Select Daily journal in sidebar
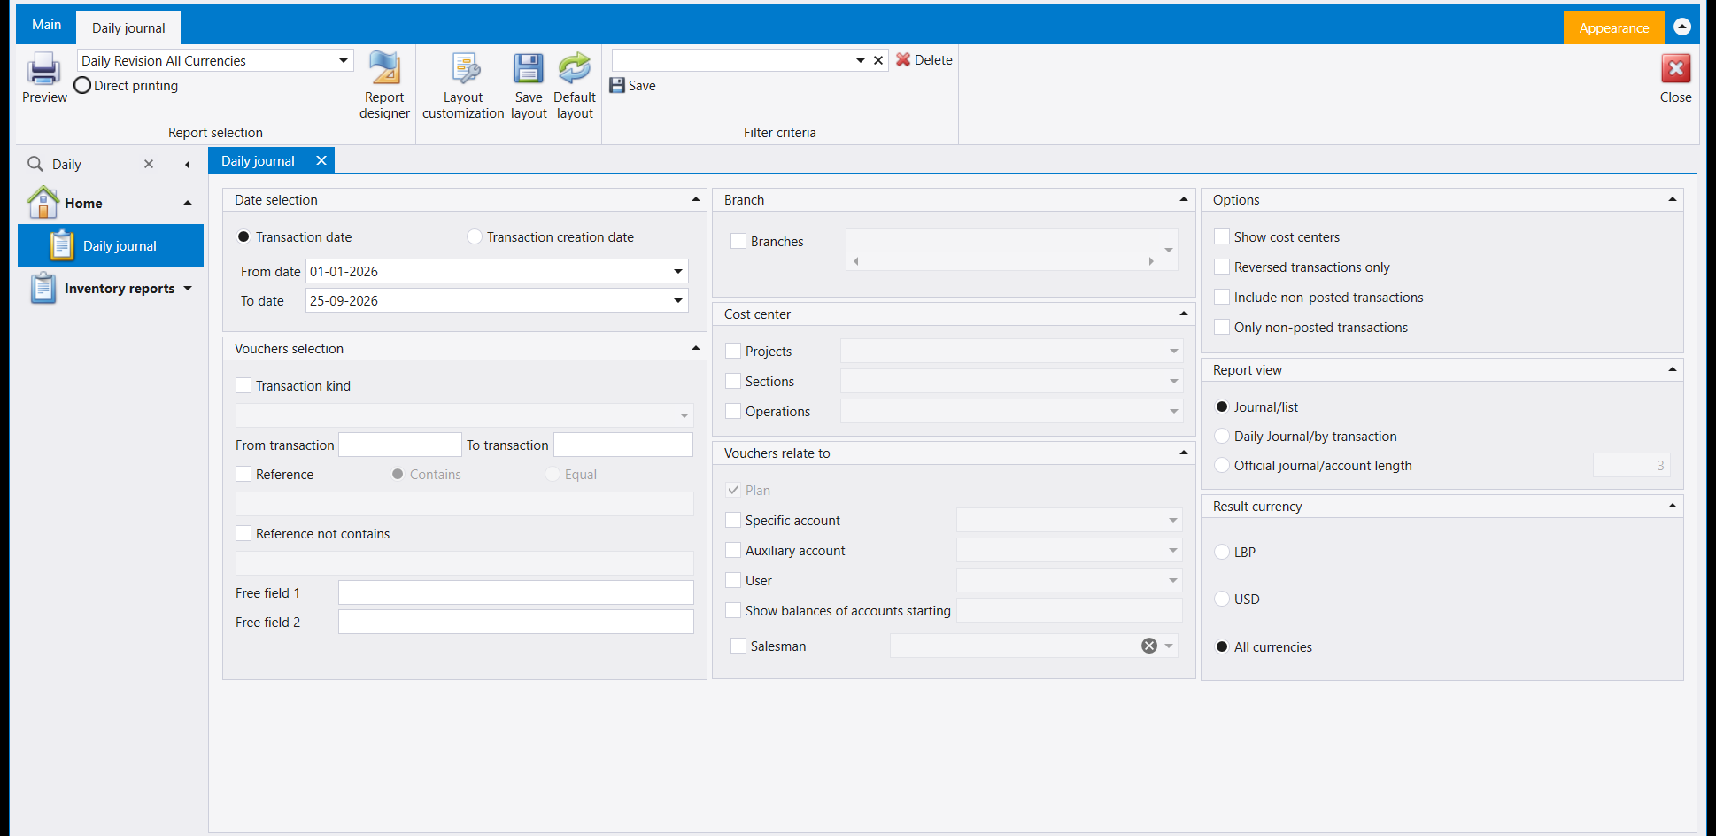 click(112, 245)
